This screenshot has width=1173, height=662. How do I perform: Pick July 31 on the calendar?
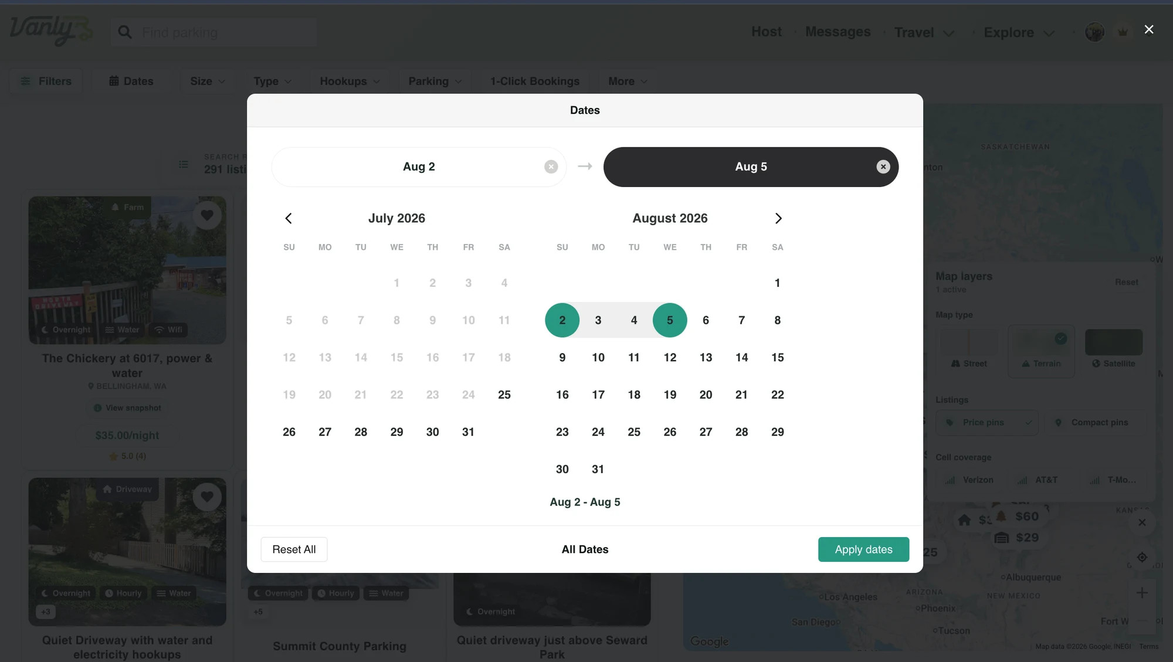click(468, 432)
